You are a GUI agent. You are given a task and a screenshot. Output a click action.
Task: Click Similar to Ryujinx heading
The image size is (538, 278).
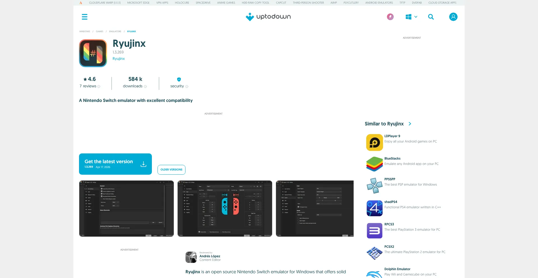(x=384, y=124)
